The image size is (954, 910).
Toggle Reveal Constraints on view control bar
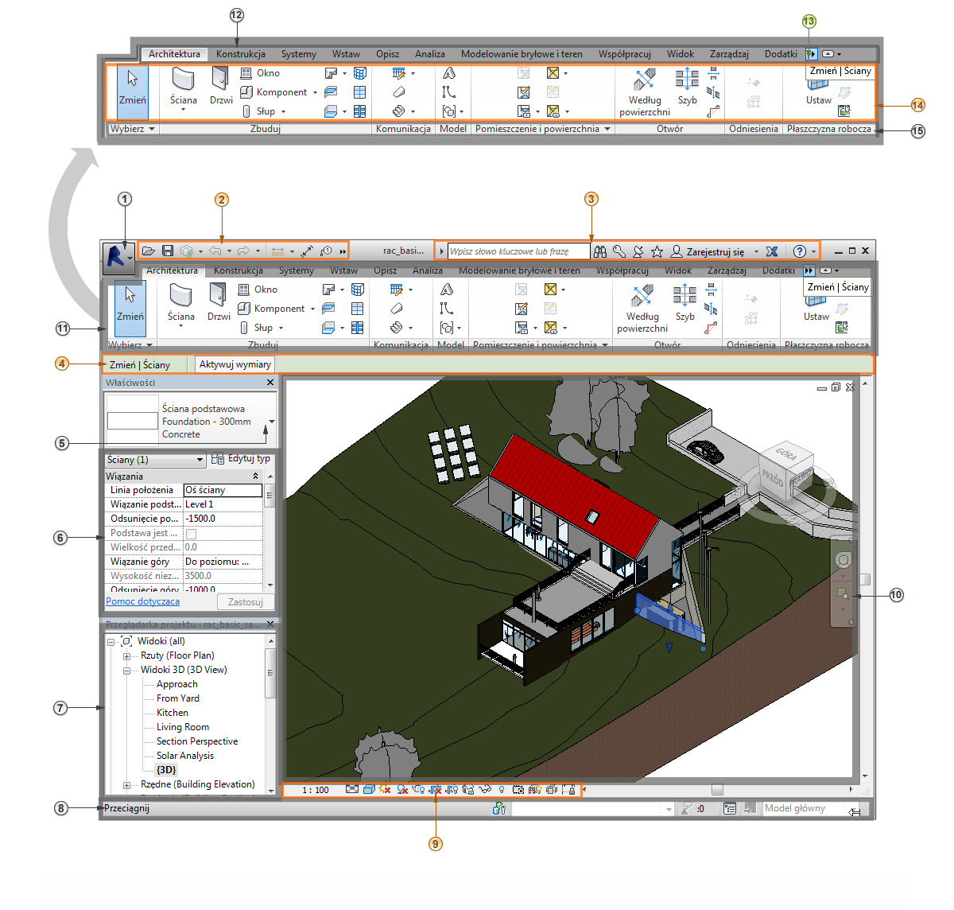(570, 790)
